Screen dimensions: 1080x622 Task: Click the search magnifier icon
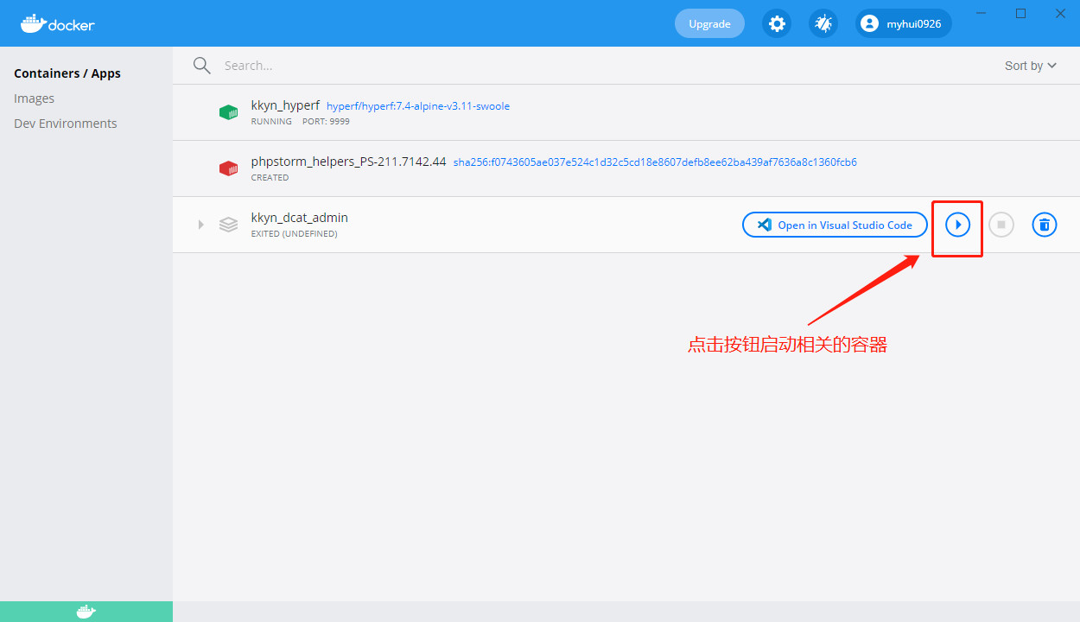(x=201, y=65)
